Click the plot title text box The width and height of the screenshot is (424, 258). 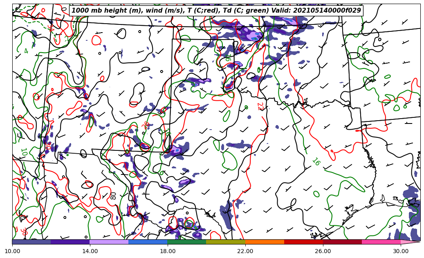[216, 11]
